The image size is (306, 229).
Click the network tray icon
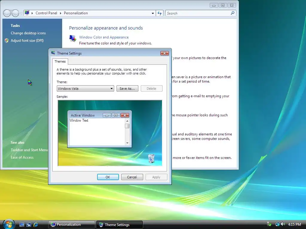click(x=277, y=224)
